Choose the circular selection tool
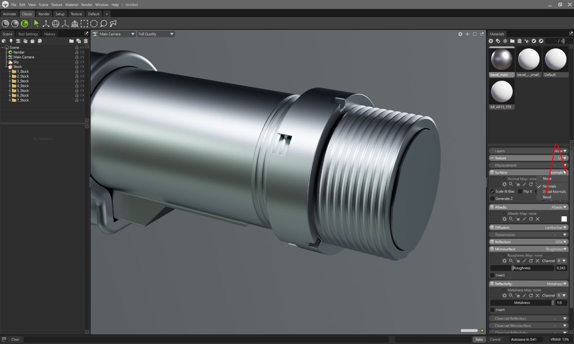Viewport: 574px width, 344px height. pyautogui.click(x=94, y=23)
